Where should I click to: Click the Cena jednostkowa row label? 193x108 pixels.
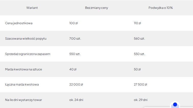(19, 23)
